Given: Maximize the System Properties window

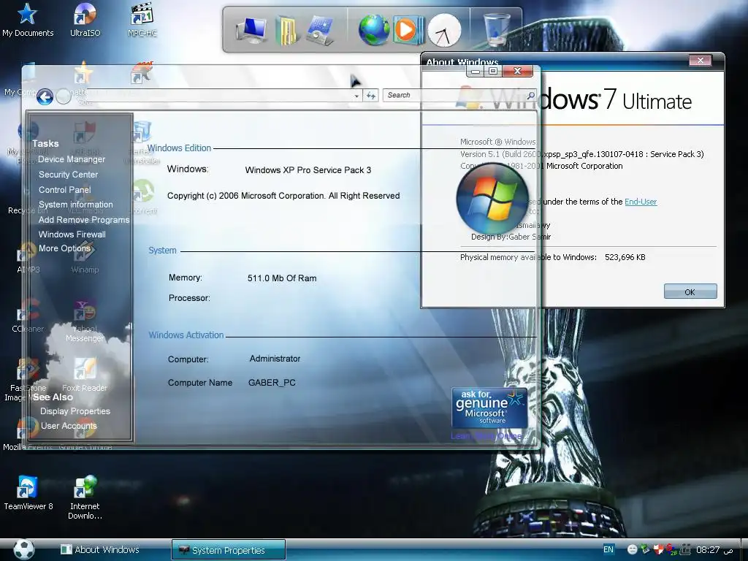Looking at the screenshot, I should click(x=493, y=71).
